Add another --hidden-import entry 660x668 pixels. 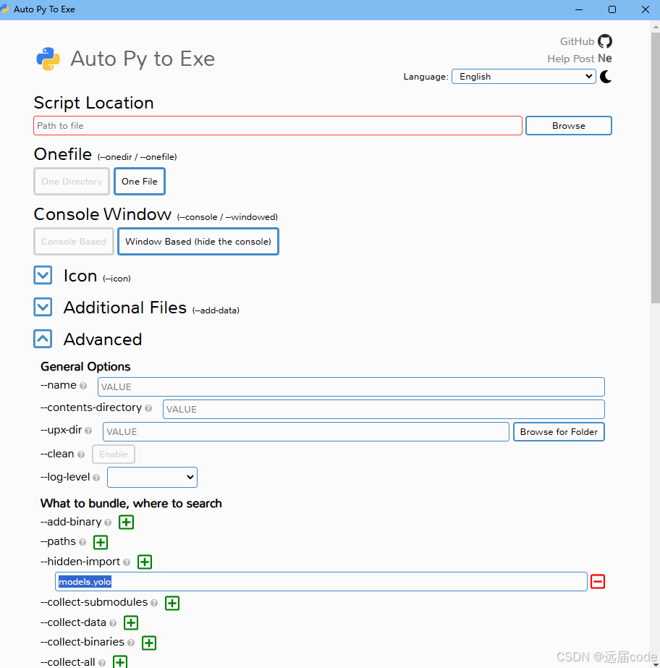[x=145, y=562]
